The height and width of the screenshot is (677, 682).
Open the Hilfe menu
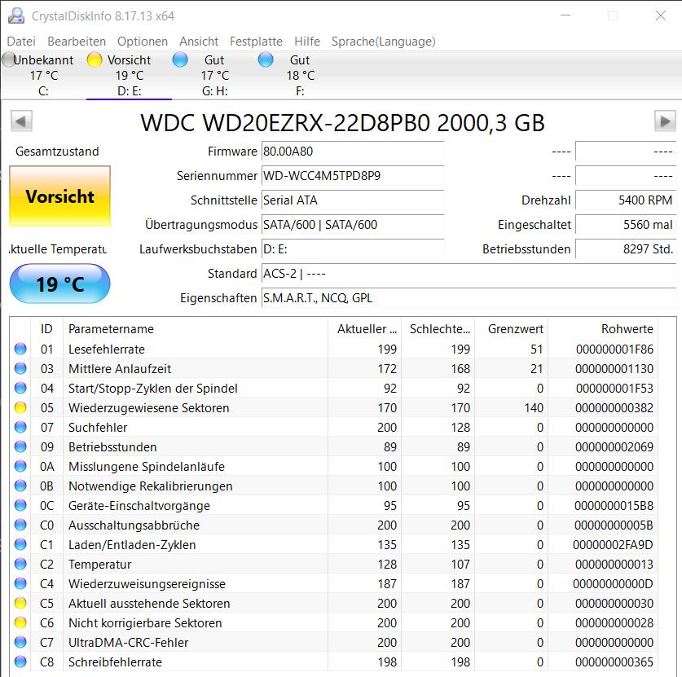[307, 42]
